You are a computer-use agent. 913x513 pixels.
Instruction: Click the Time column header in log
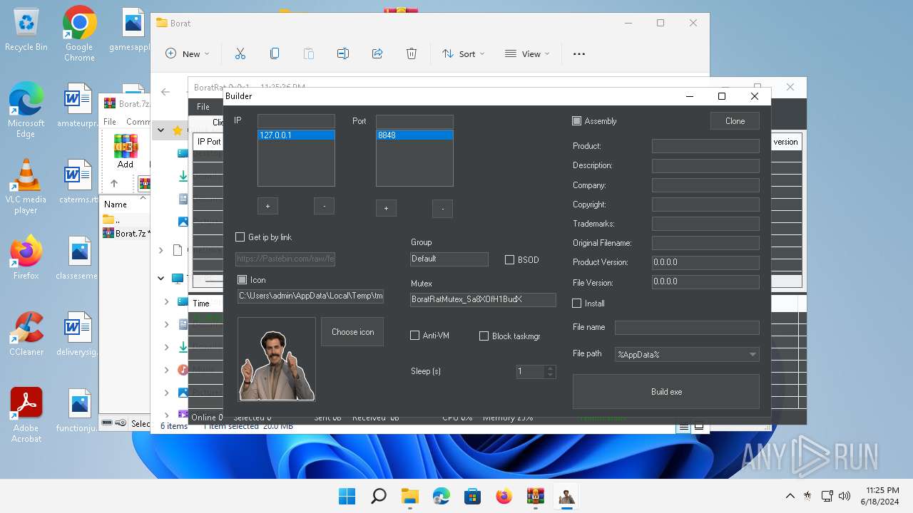pyautogui.click(x=201, y=303)
